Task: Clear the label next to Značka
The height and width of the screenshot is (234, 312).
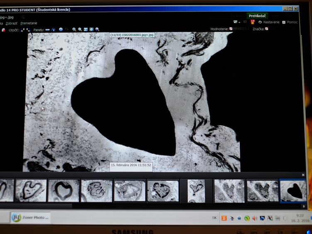Action: [266, 29]
